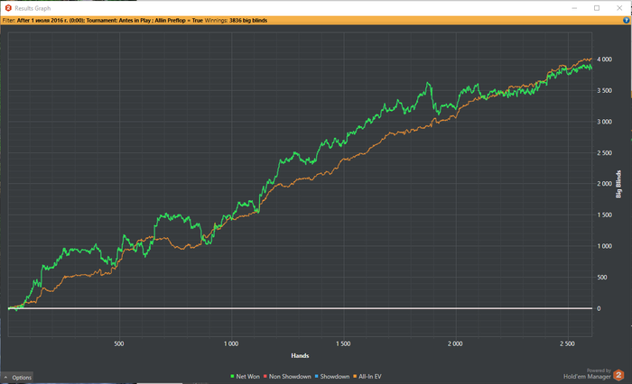Click the Results Graph window title
The image size is (632, 384).
(x=33, y=8)
